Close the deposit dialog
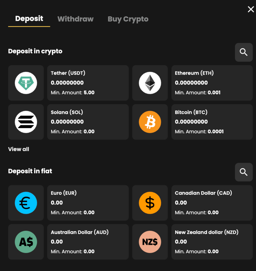 click(x=251, y=9)
